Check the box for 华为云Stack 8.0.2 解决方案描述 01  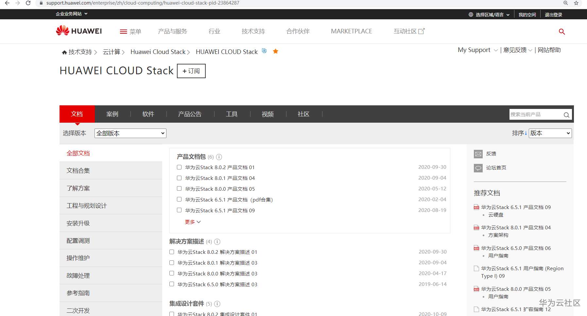[172, 252]
